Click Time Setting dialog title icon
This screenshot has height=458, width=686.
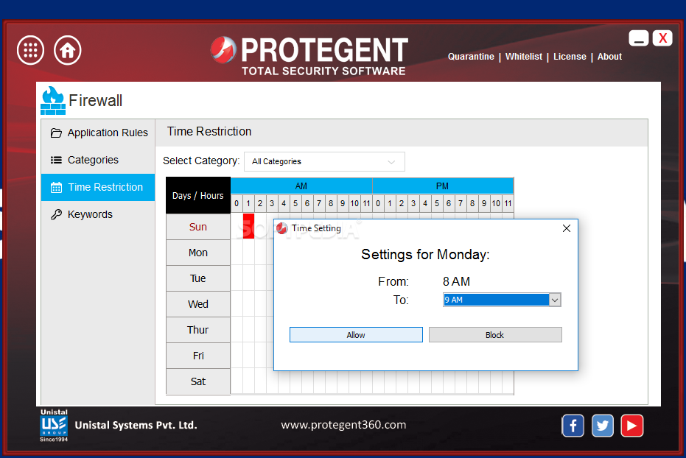pyautogui.click(x=282, y=228)
